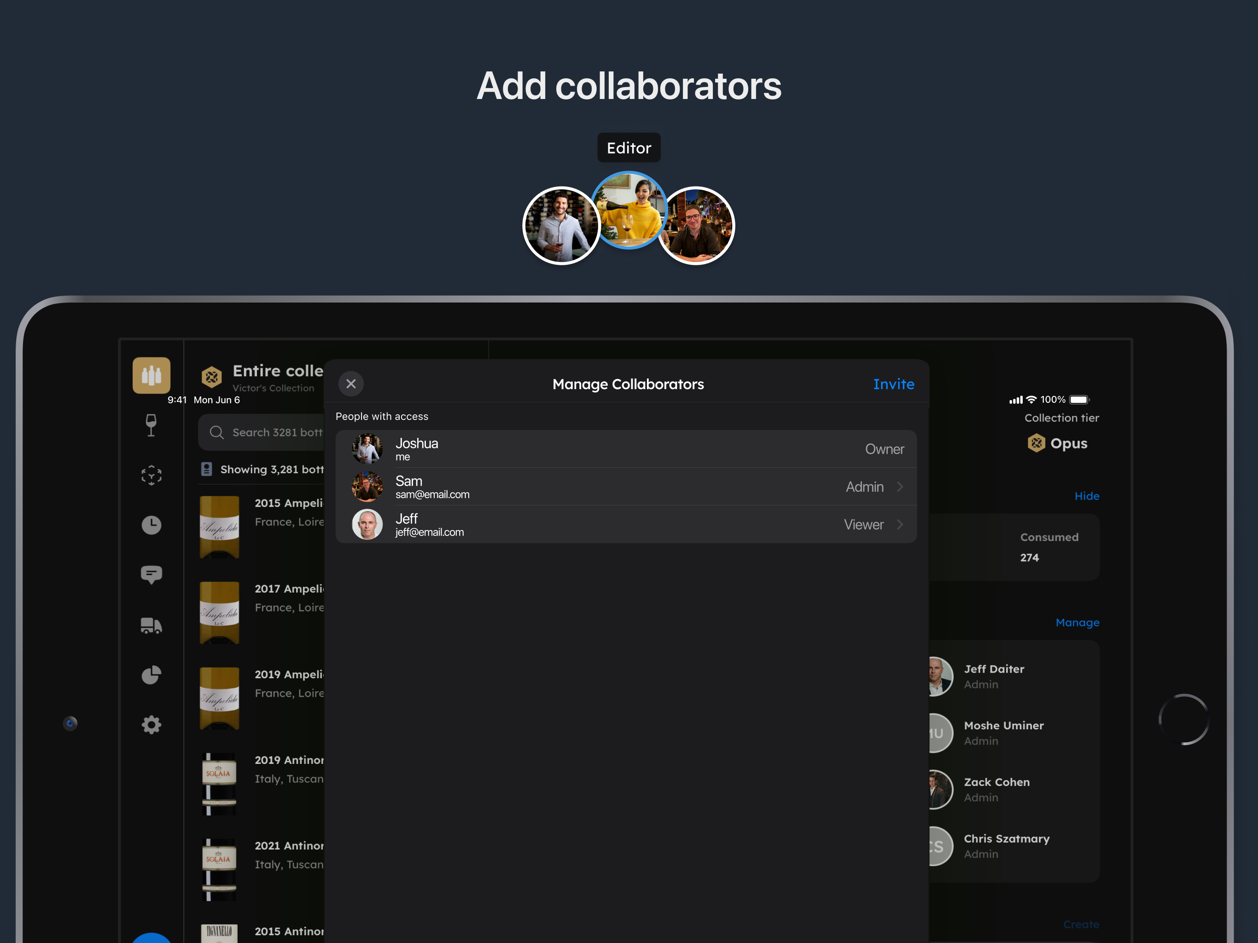Click the Editor tooltip label

629,148
